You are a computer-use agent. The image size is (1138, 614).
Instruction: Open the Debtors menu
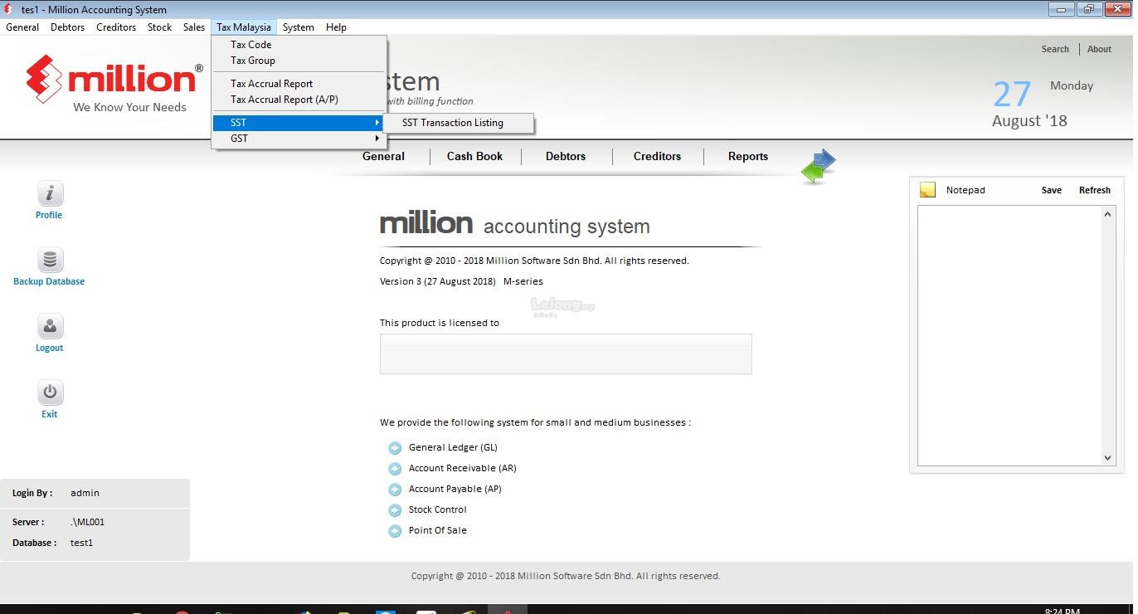tap(67, 27)
